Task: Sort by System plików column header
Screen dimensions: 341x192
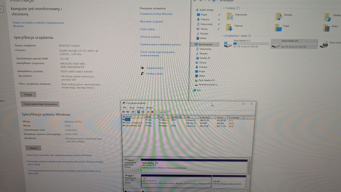Action: 177,117
